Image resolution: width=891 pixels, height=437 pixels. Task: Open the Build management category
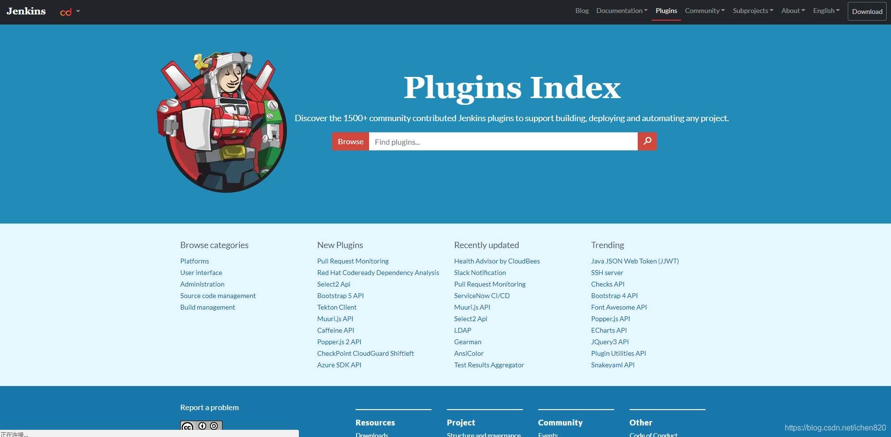pos(208,307)
